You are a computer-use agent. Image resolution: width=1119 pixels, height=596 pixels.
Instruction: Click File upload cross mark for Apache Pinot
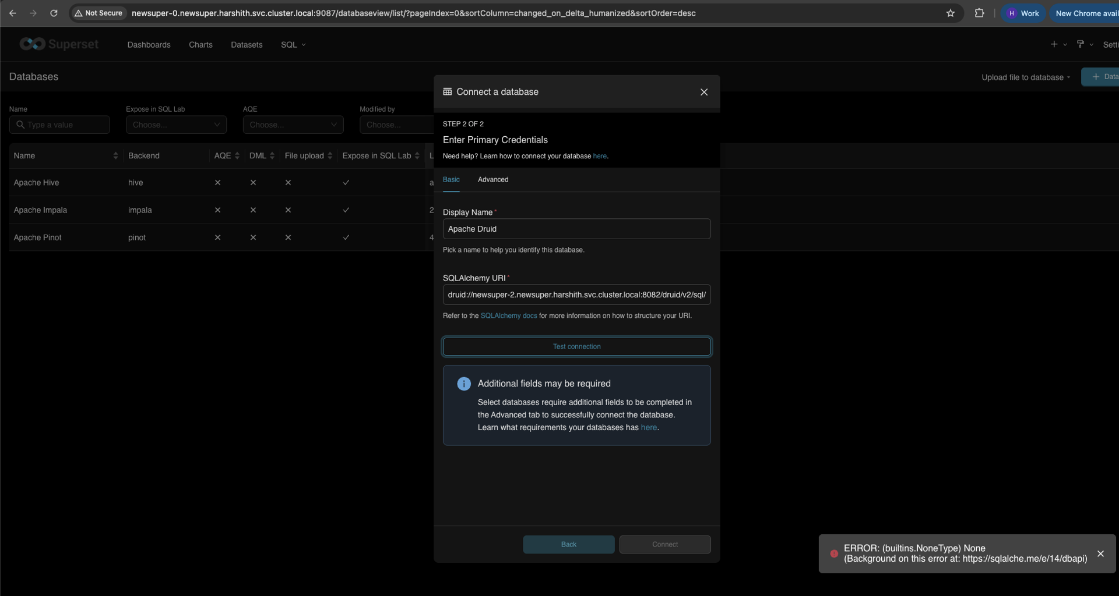click(288, 237)
